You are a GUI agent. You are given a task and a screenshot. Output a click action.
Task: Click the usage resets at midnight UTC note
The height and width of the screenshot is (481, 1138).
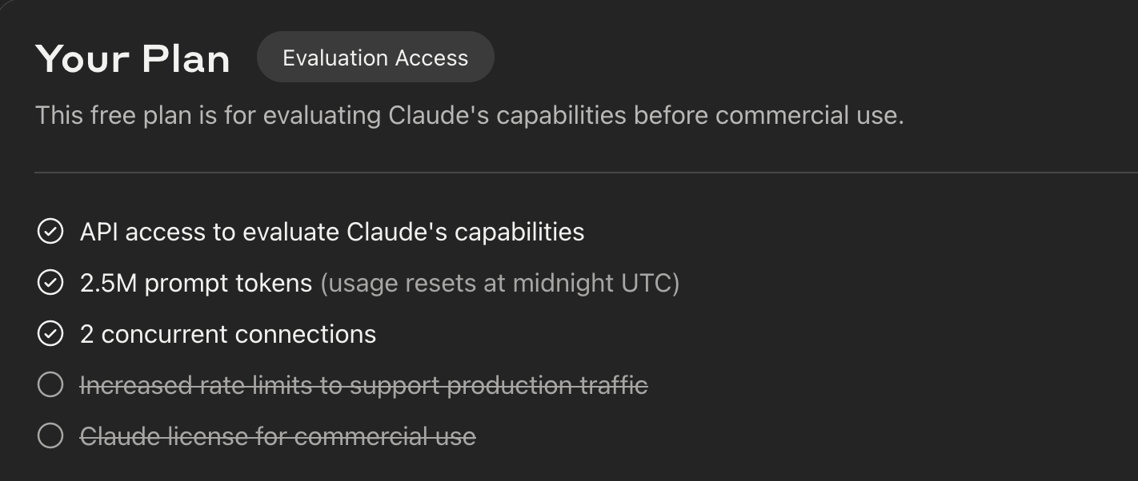pos(500,284)
